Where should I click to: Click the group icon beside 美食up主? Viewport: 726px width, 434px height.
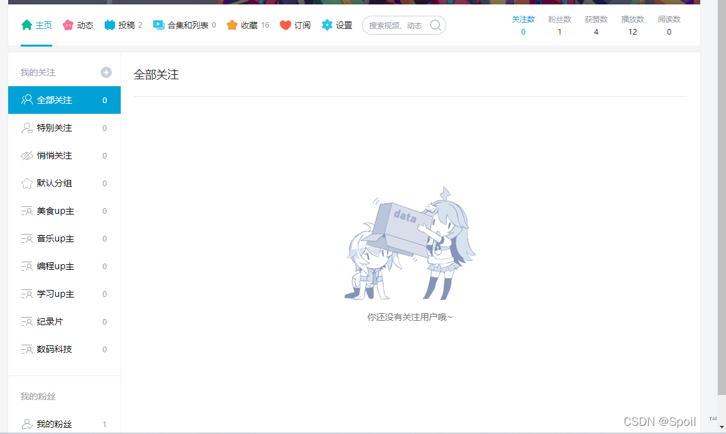[x=27, y=211]
